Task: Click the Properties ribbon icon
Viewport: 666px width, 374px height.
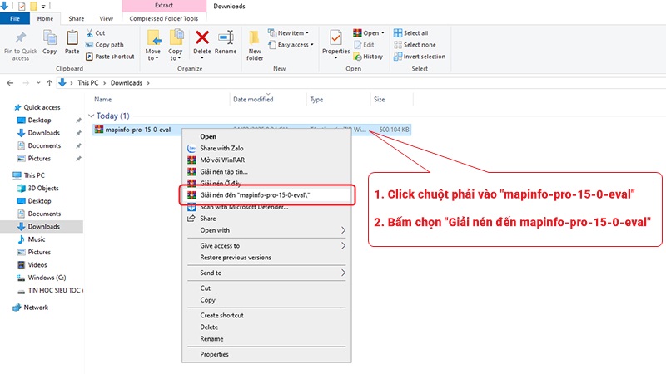Action: coord(335,37)
